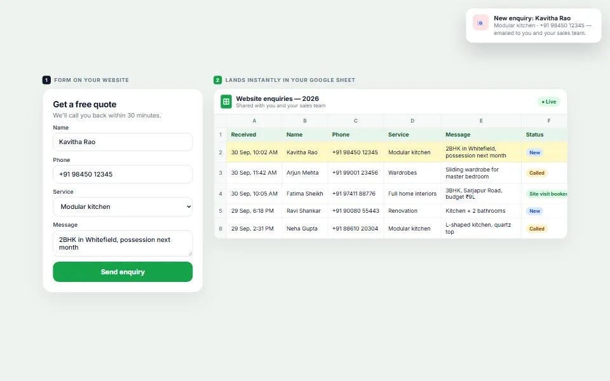Screen dimensions: 610x381
Task: Click the Status header cell
Action: (x=545, y=135)
